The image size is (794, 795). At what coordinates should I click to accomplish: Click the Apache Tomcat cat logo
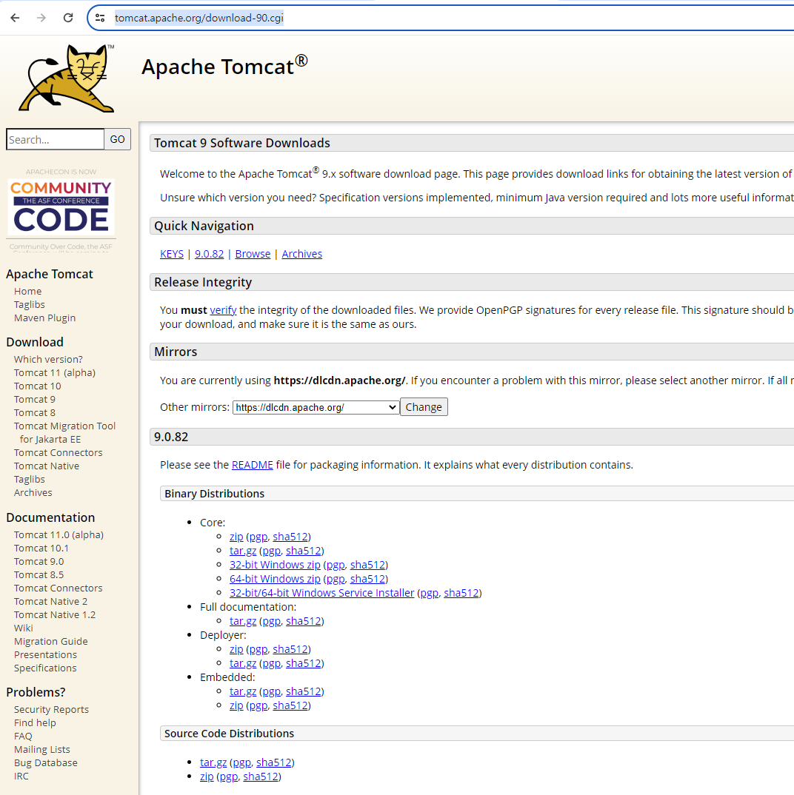coord(67,78)
